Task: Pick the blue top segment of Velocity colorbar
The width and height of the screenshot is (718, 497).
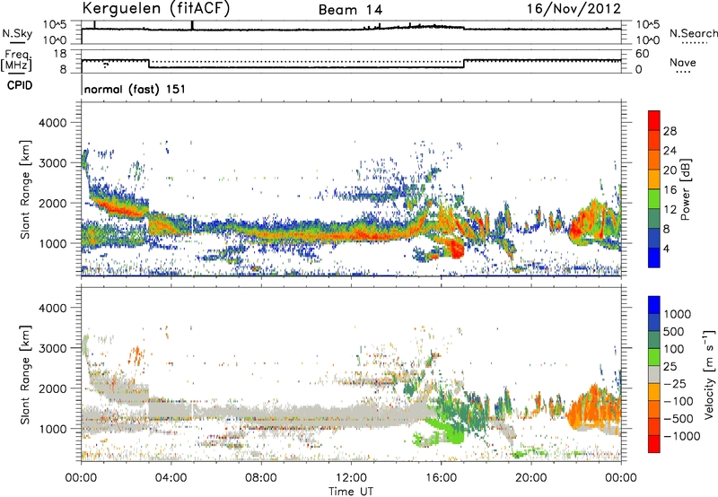Action: point(654,305)
